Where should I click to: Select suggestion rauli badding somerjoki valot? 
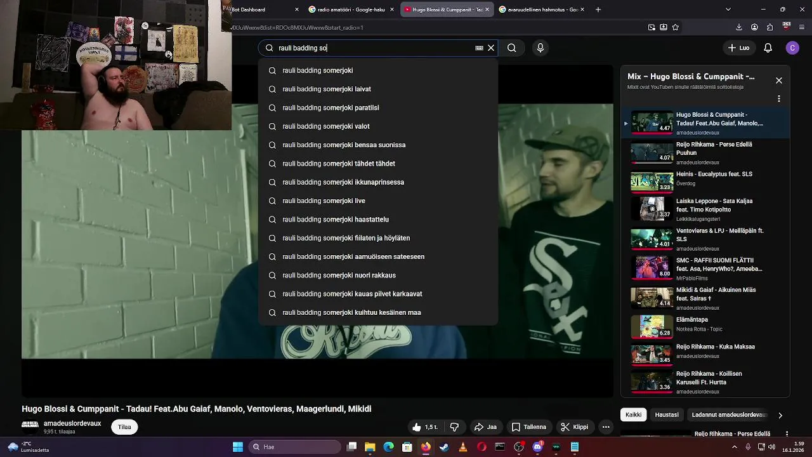378,126
